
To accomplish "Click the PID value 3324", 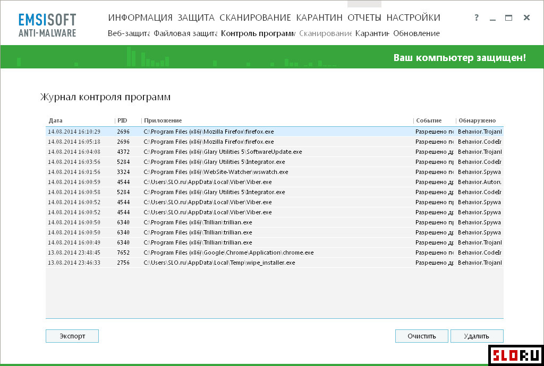I will click(x=123, y=172).
